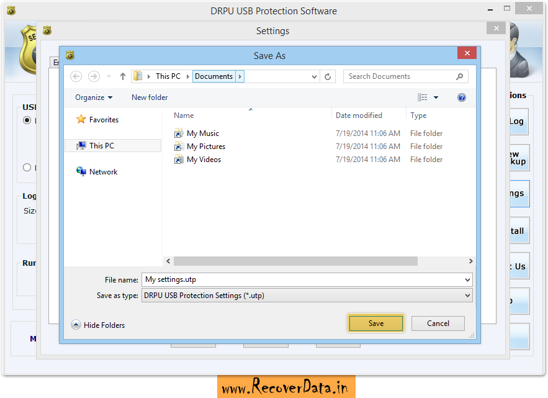The width and height of the screenshot is (548, 398).
Task: Select This PC in navigation pane
Action: [113, 145]
